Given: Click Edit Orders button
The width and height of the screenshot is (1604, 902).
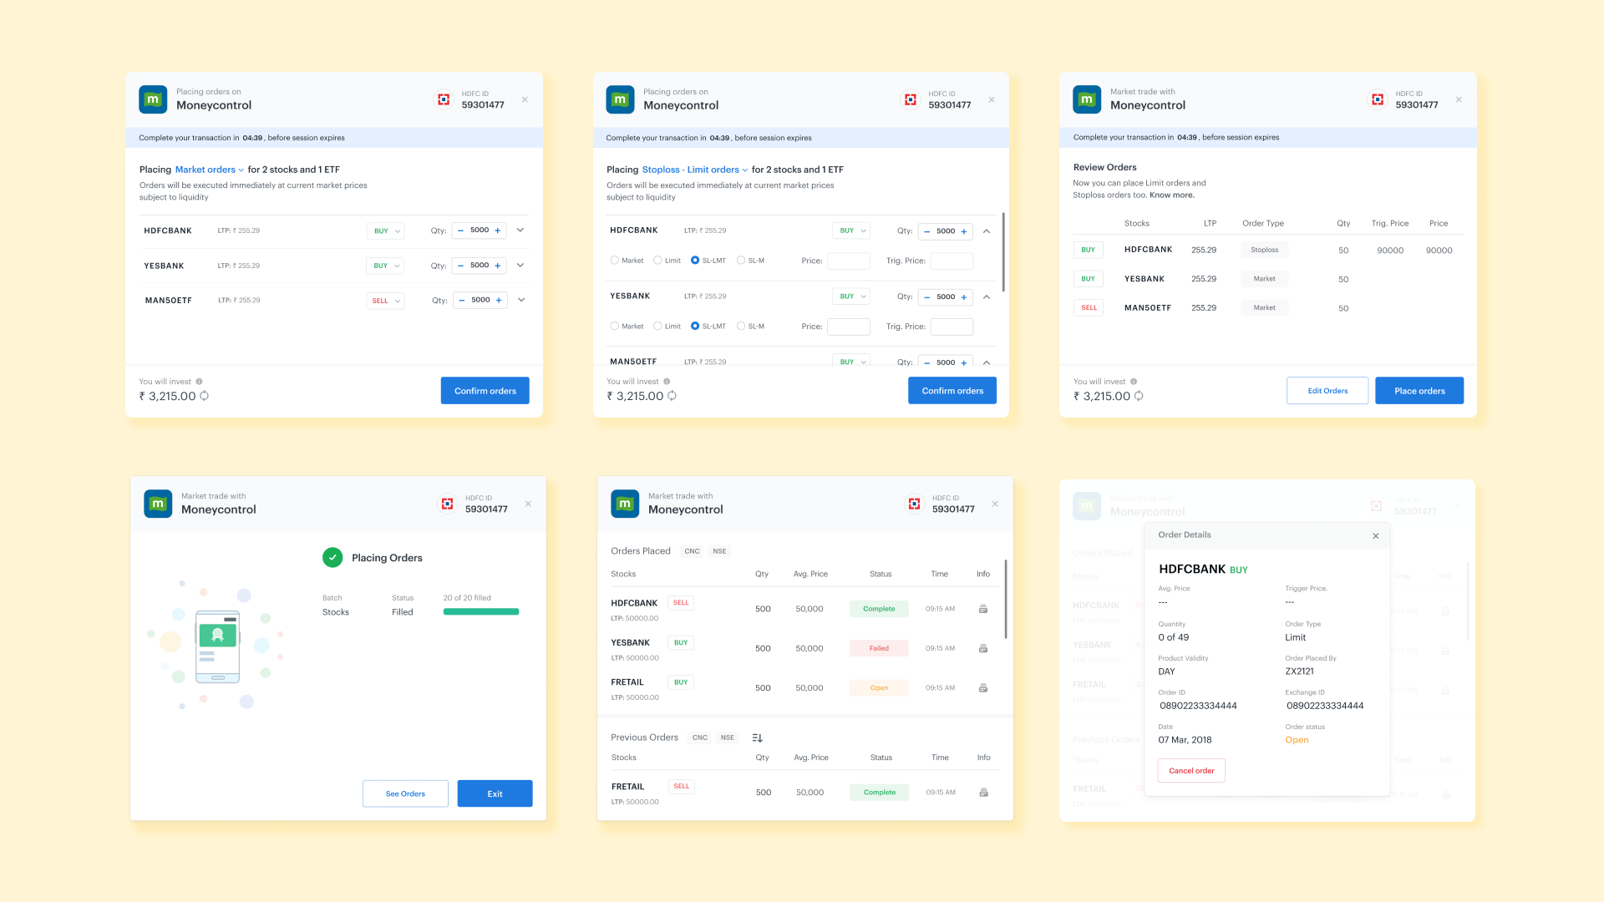Looking at the screenshot, I should 1327,391.
